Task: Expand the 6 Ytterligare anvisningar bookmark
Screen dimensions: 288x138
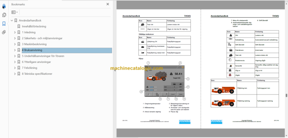Action: pos(15,62)
